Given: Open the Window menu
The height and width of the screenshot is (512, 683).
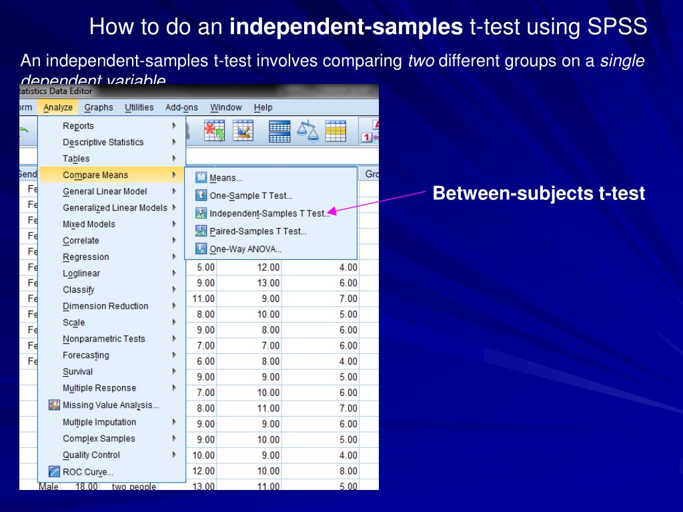Looking at the screenshot, I should pyautogui.click(x=225, y=107).
